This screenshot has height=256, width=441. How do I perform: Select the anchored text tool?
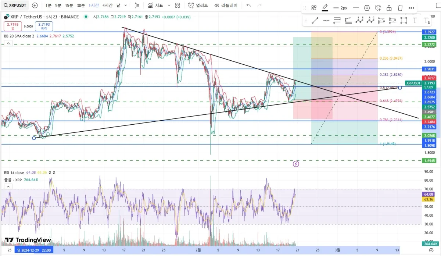click(x=426, y=21)
